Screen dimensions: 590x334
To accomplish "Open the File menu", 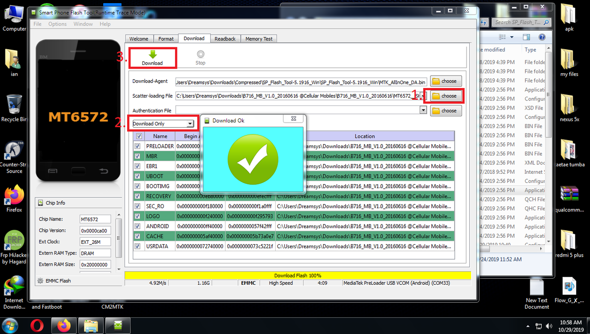I will pyautogui.click(x=37, y=24).
